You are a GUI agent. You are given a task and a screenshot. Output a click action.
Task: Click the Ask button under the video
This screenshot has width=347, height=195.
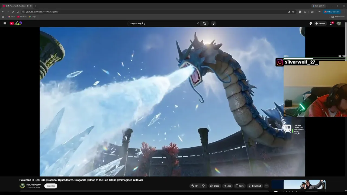(x=227, y=186)
